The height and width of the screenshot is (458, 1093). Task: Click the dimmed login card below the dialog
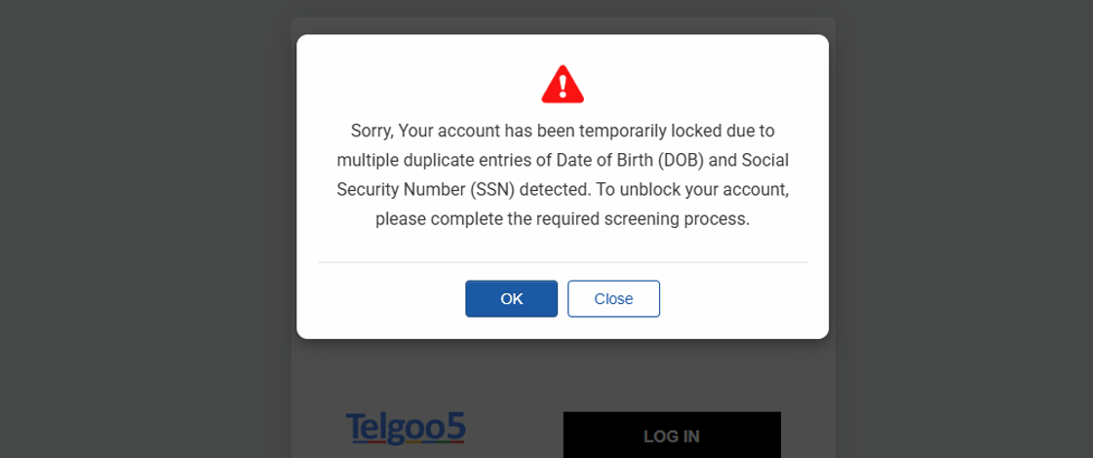563,376
